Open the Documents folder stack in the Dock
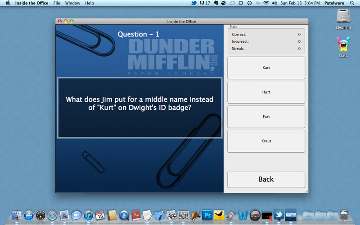Screen dimensions: 360x225 [320, 216]
